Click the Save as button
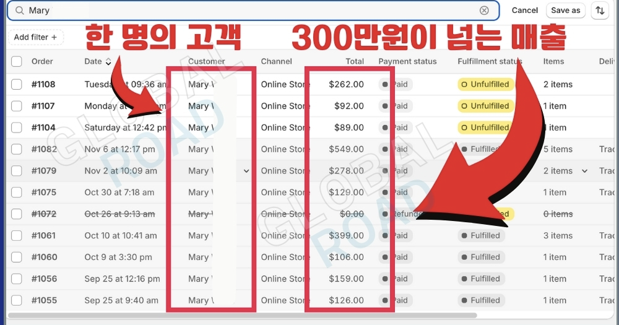This screenshot has height=325, width=619. point(565,11)
